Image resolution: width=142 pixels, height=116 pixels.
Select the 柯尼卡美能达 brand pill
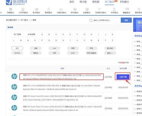[x=92, y=53]
